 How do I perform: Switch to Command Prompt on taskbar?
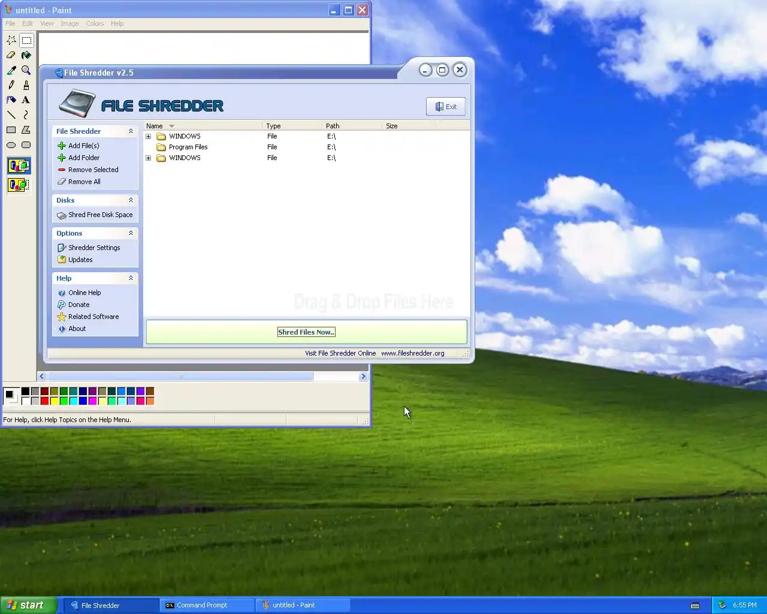click(207, 605)
